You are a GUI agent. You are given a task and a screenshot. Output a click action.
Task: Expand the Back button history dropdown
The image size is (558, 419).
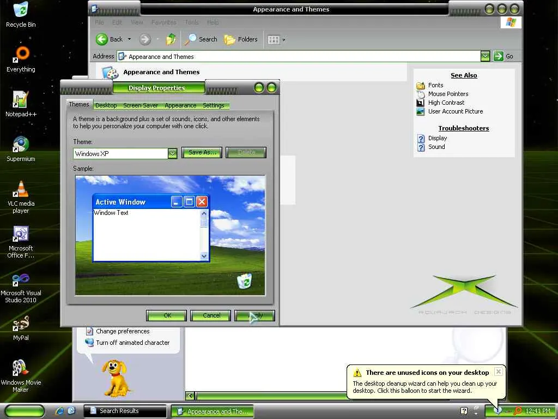tap(129, 39)
